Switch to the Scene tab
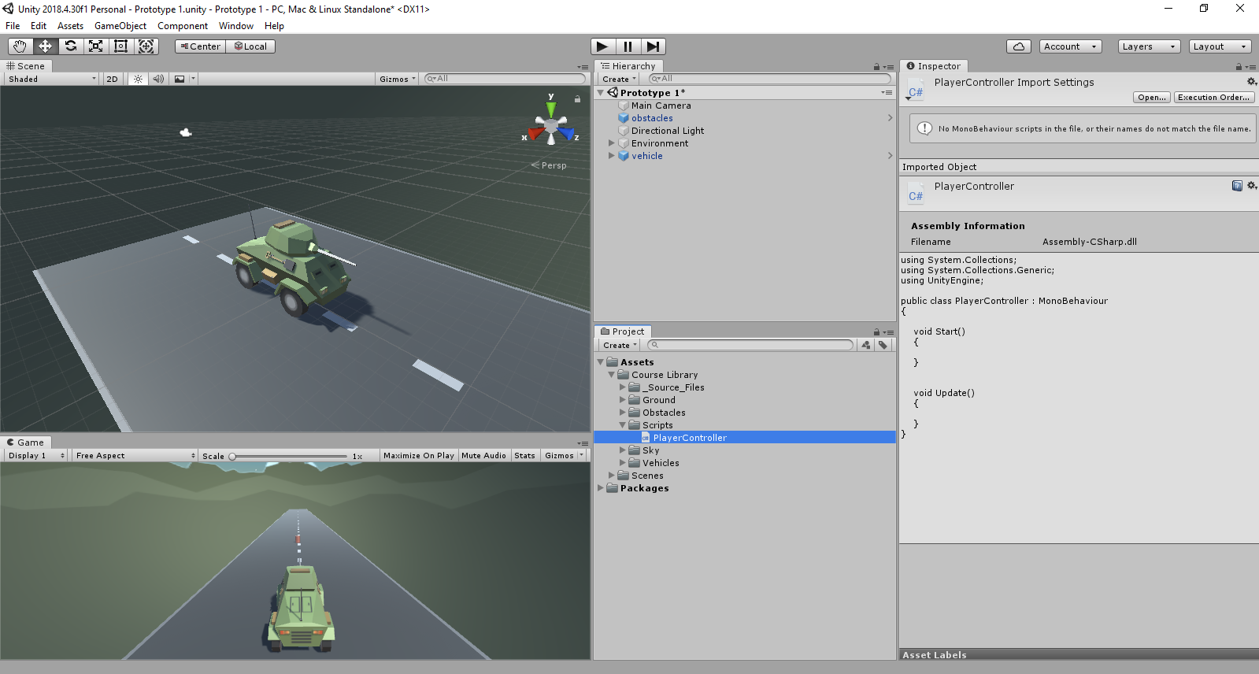Screen dimensions: 1259x674 click(26, 66)
